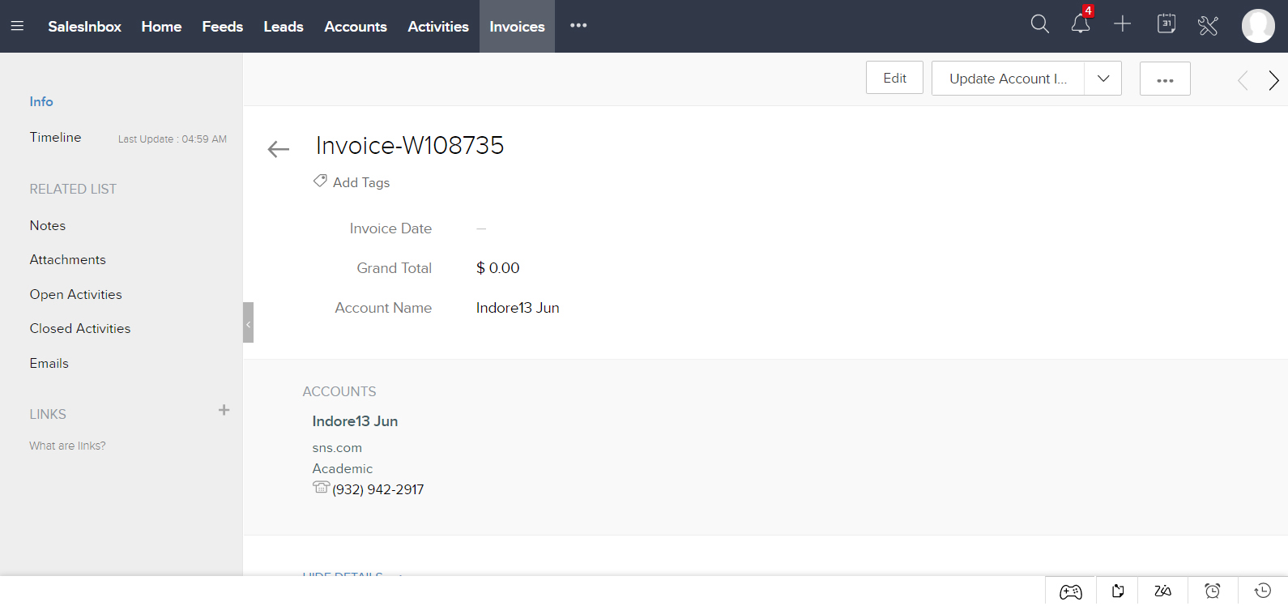This screenshot has width=1288, height=606.
Task: Click the 'What are links?' help link
Action: 67,446
